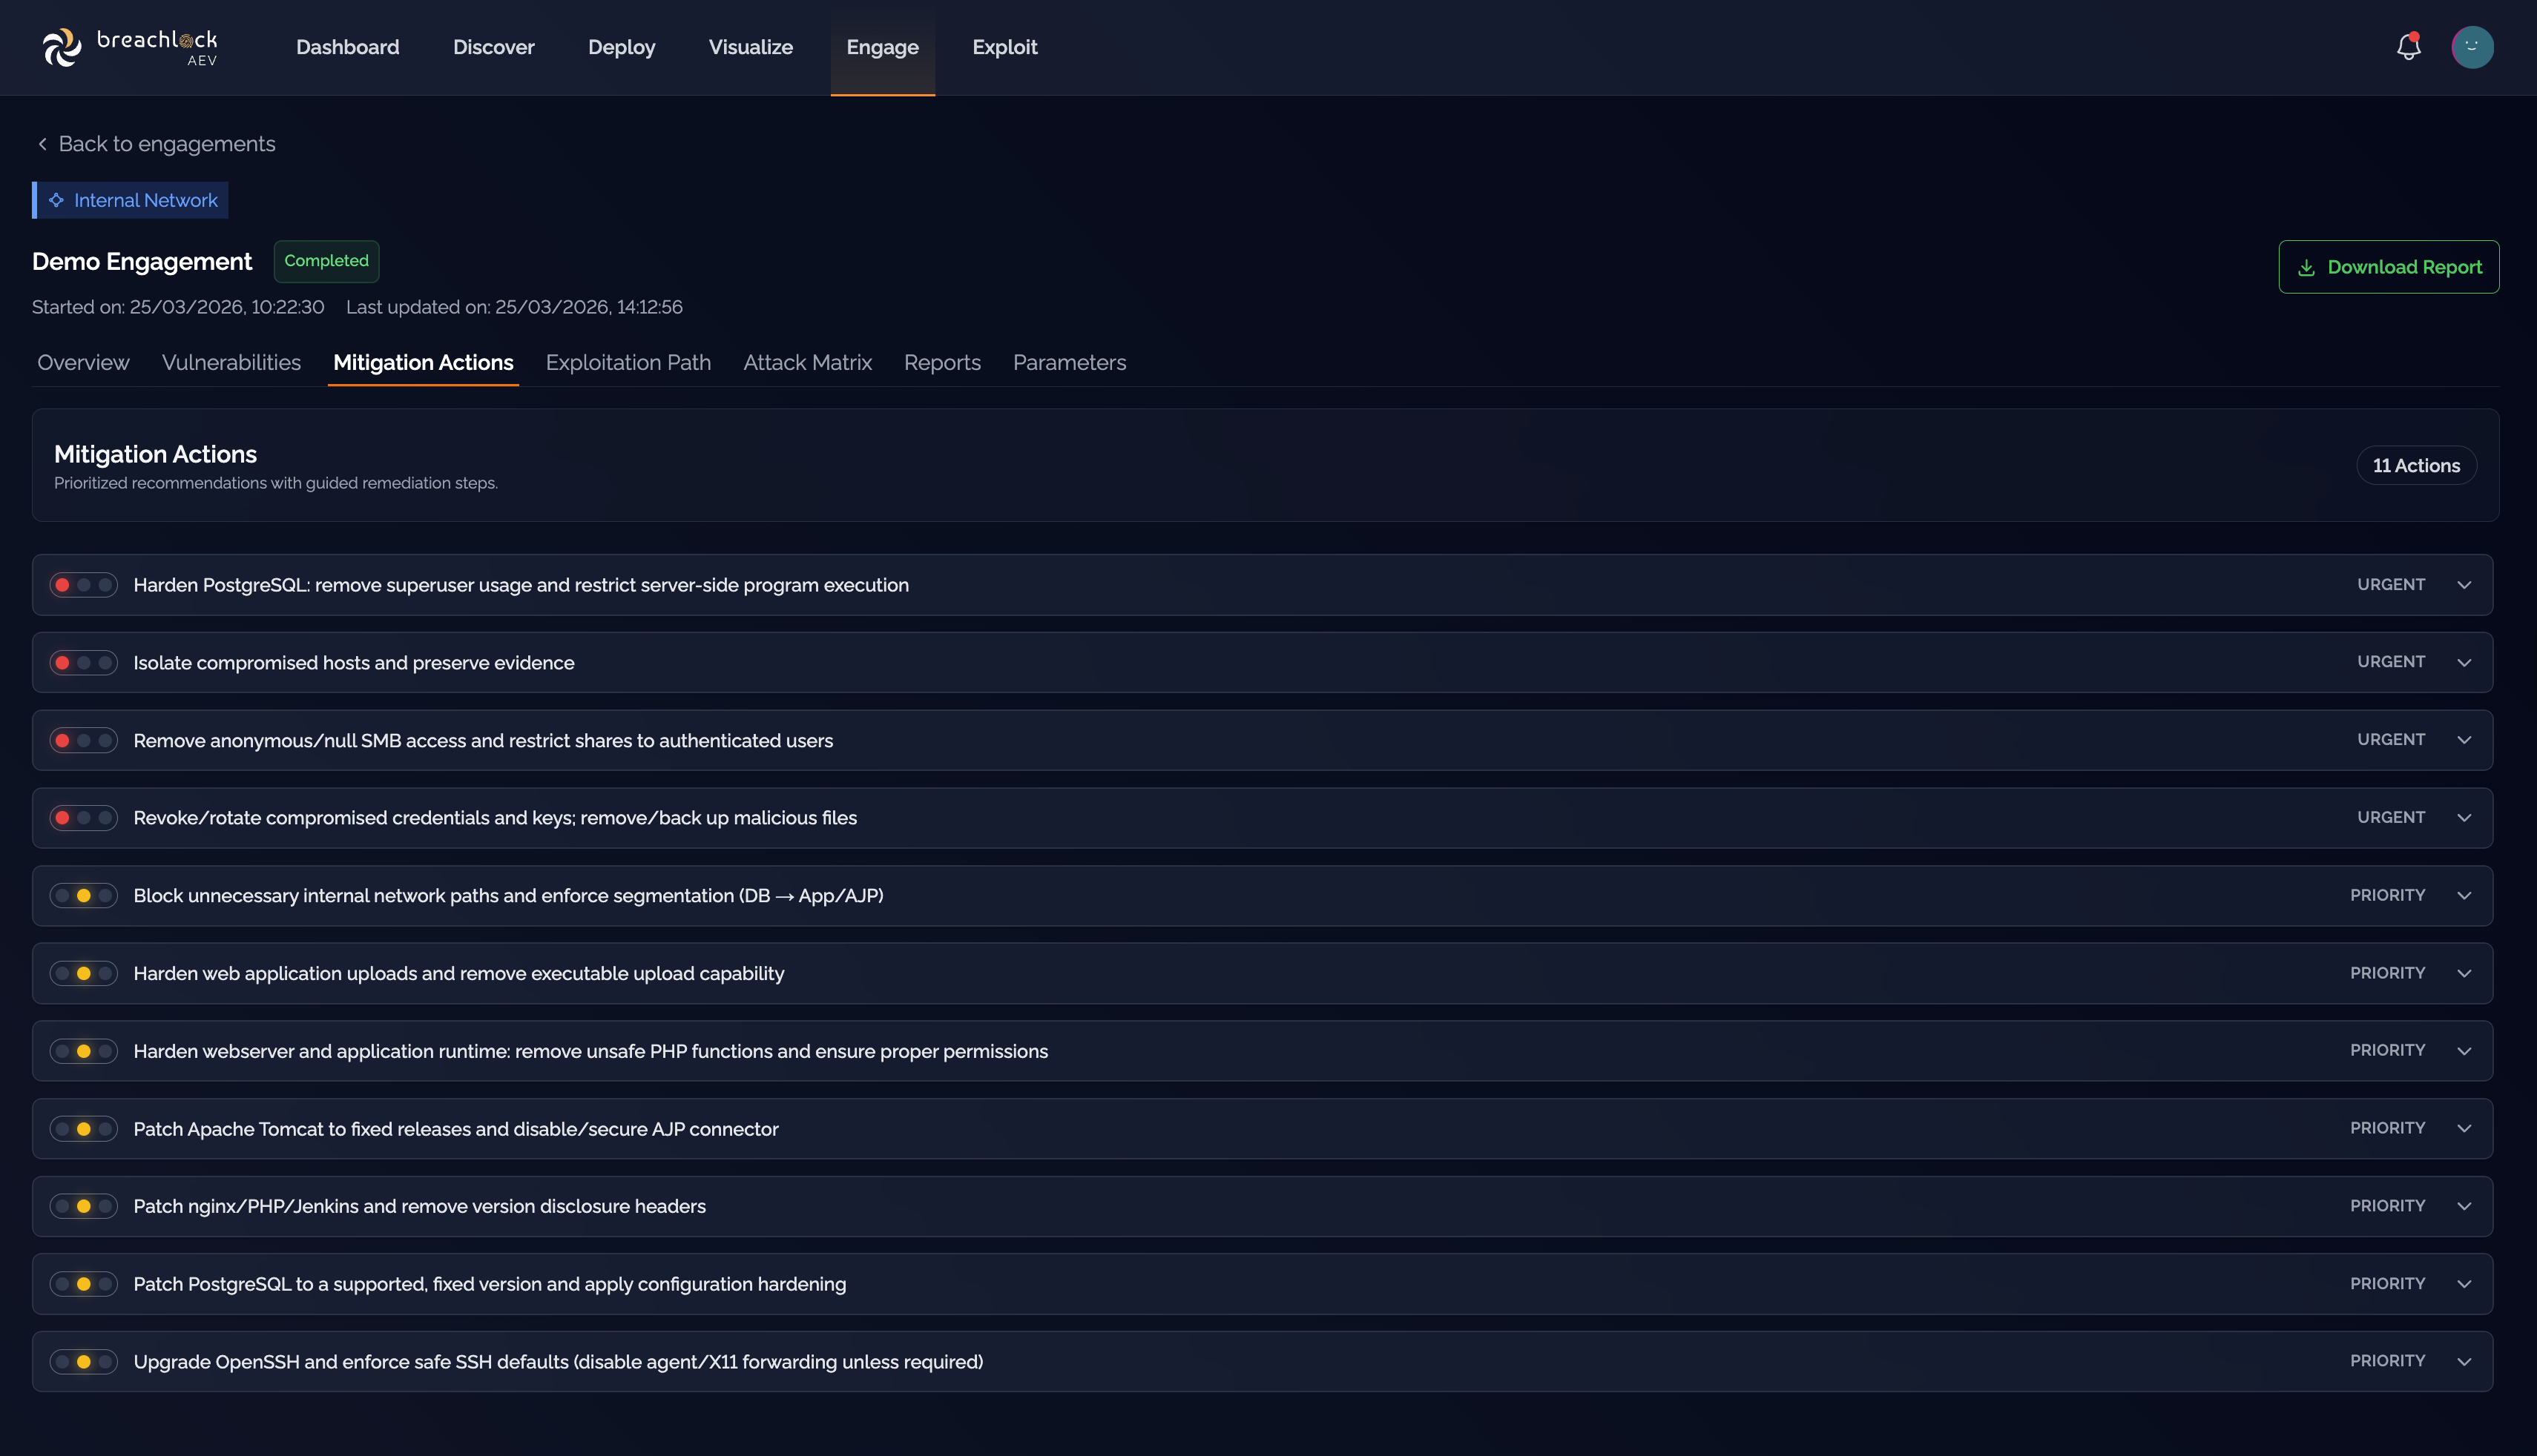Viewport: 2537px width, 1456px height.
Task: Expand Isolate compromised hosts action chevron
Action: [x=2464, y=663]
